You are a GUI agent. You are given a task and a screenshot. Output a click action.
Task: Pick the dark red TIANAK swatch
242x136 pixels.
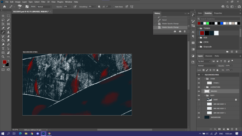pyautogui.click(x=202, y=33)
